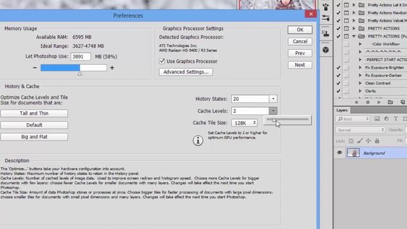Viewport: 407px width, 229px height.
Task: Lock all padlock icon in Layers
Action: (377, 141)
